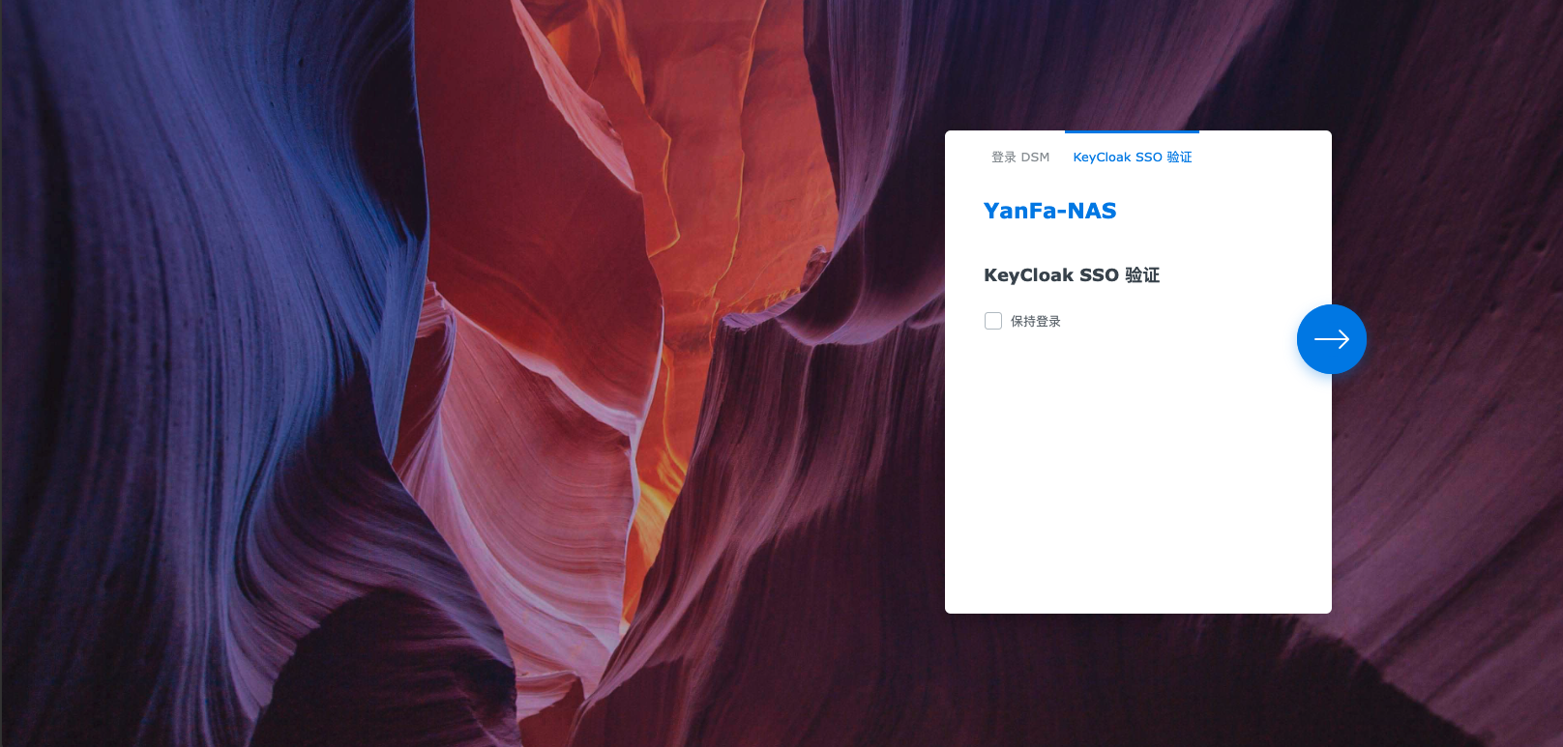Screen dimensions: 1563x747
Task: Open the DSM login form tab
Action: pyautogui.click(x=1019, y=157)
